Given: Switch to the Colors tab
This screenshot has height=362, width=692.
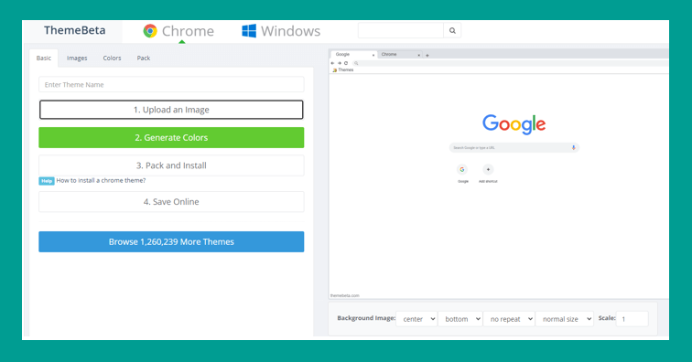Looking at the screenshot, I should [x=112, y=59].
